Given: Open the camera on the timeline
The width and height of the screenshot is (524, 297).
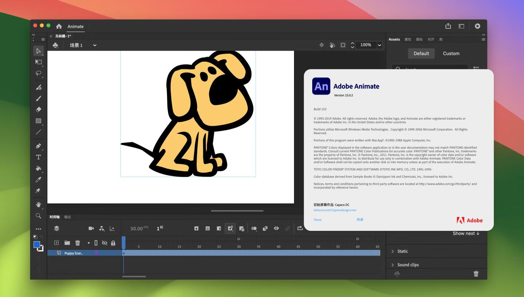Looking at the screenshot, I should [91, 228].
